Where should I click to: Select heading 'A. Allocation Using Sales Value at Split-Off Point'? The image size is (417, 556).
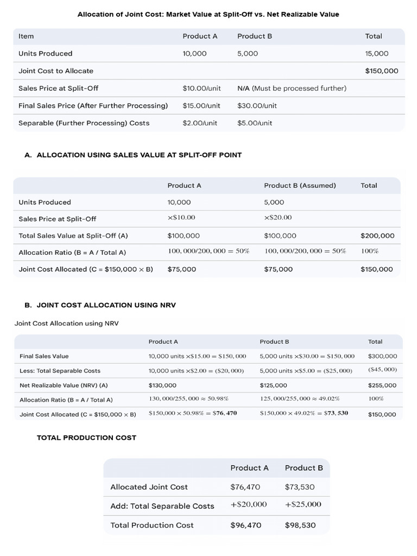(x=134, y=155)
